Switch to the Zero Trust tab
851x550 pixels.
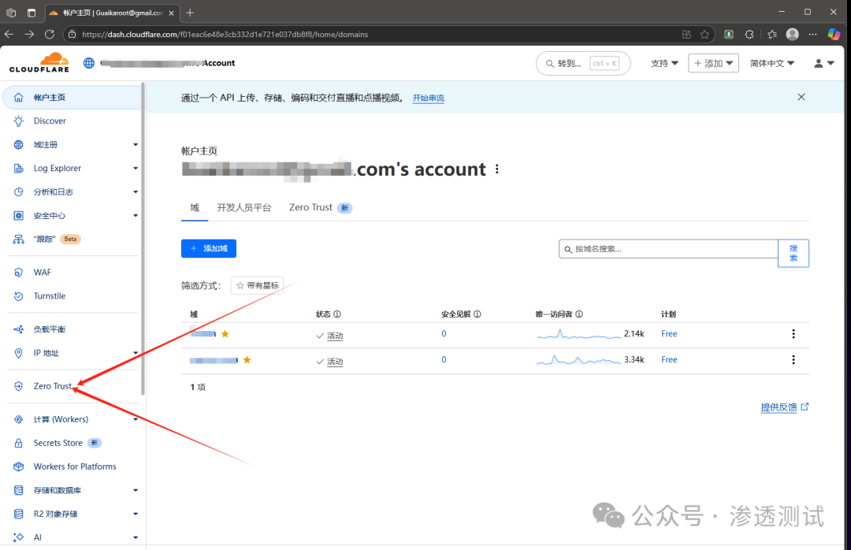(311, 207)
